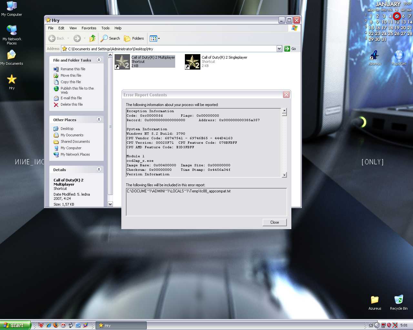Viewport: 413px width, 330px height.
Task: Expand the Address bar dropdown arrow
Action: (x=279, y=49)
